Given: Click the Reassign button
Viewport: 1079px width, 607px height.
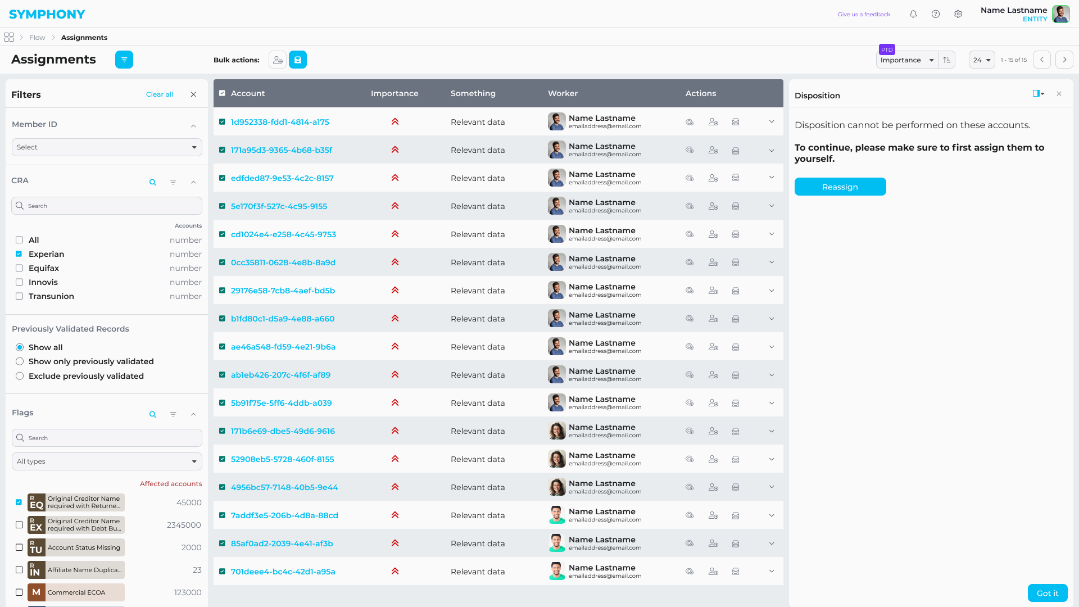Looking at the screenshot, I should (840, 187).
